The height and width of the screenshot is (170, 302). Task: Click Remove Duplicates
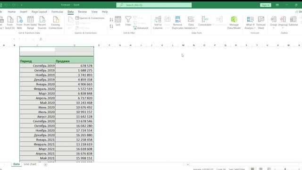(x=177, y=23)
